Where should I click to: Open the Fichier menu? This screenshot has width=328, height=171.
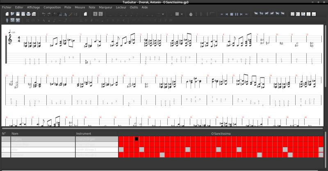point(7,7)
